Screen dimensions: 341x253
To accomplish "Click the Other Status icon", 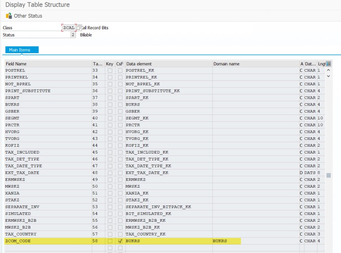I will click(9, 16).
